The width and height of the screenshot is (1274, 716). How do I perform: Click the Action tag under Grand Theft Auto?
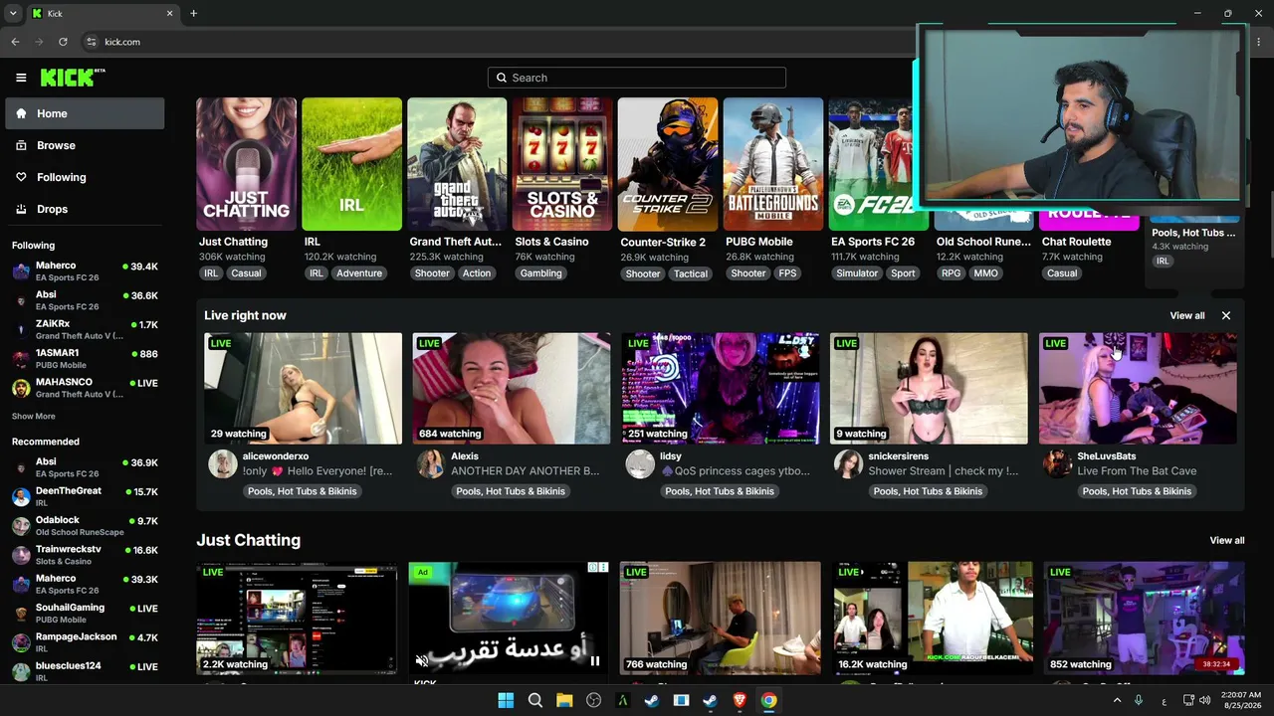477,273
